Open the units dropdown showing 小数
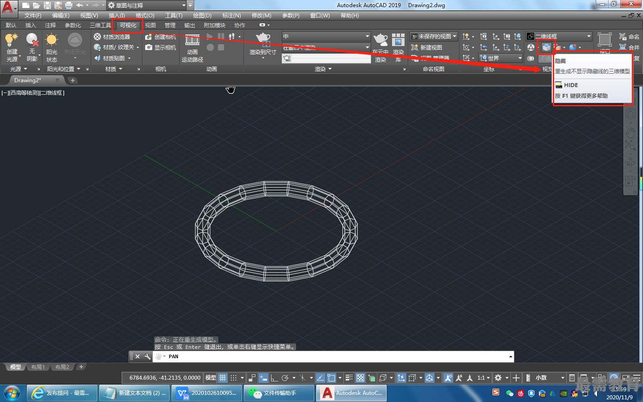This screenshot has height=402, width=643. point(550,378)
